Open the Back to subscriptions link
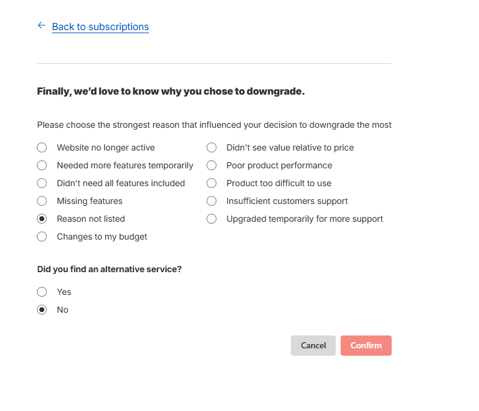Screen dimensions: 479x411 (x=100, y=27)
